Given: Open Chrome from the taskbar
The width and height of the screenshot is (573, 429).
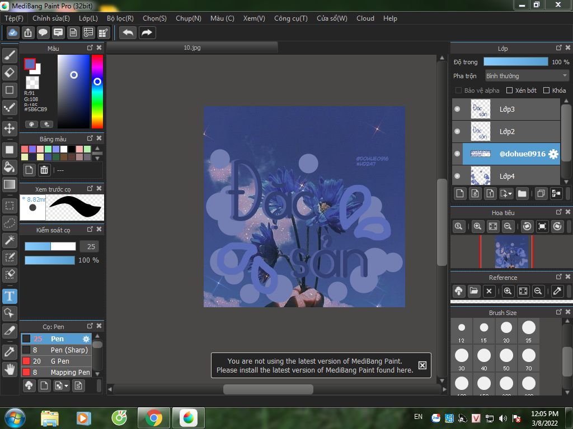Looking at the screenshot, I should pyautogui.click(x=153, y=418).
